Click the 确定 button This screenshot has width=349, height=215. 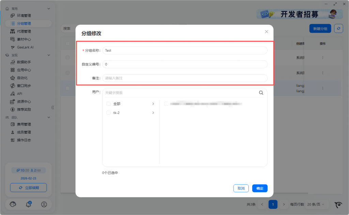click(x=260, y=188)
